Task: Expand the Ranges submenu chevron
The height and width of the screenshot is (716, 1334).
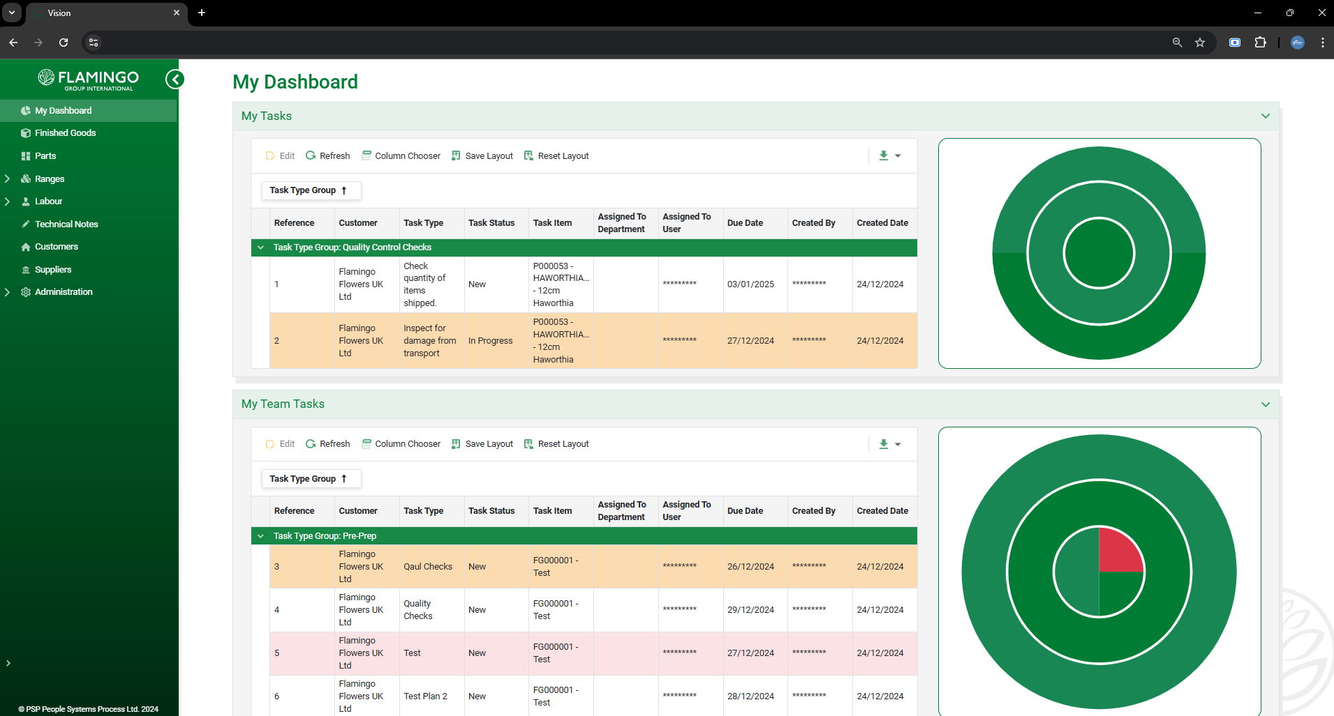Action: point(8,179)
